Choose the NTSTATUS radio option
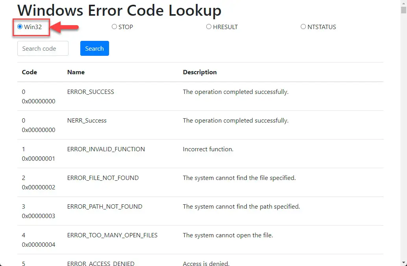Image resolution: width=407 pixels, height=266 pixels. click(x=303, y=27)
